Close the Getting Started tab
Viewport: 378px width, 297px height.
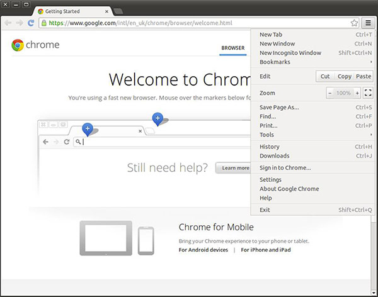[106, 11]
